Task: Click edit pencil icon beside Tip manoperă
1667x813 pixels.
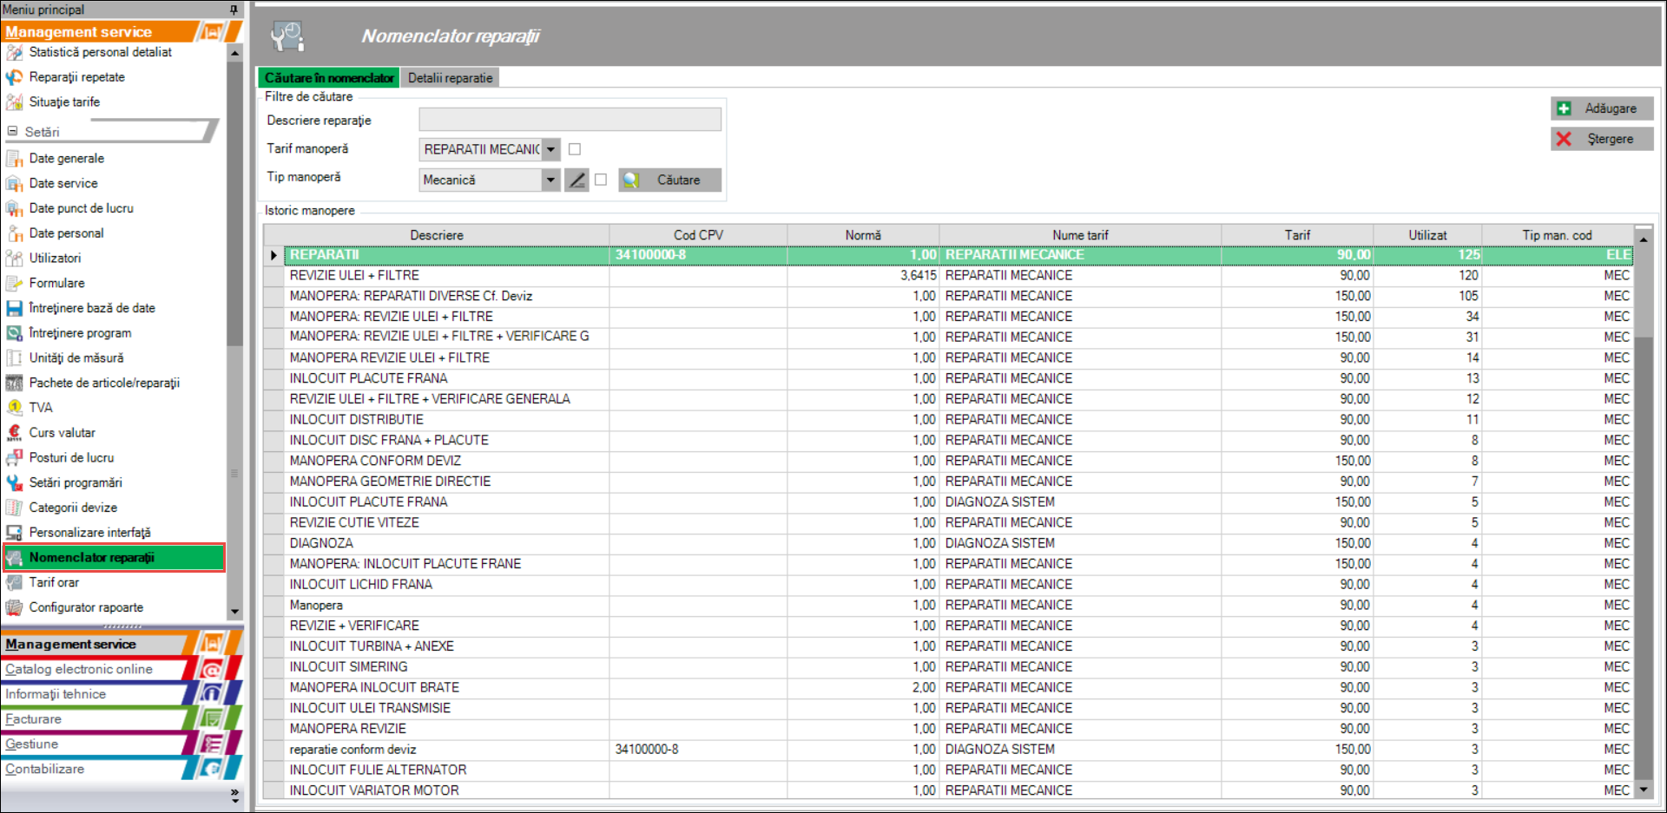Action: coord(577,180)
